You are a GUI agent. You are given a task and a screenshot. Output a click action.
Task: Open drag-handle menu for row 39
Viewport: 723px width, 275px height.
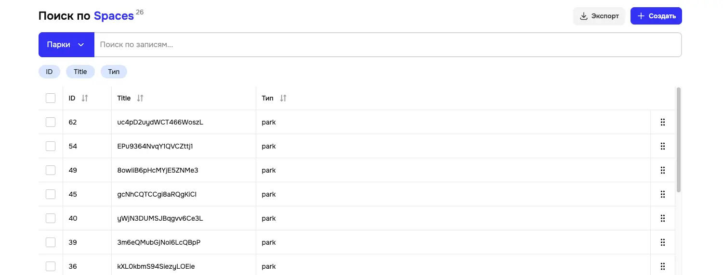pyautogui.click(x=663, y=242)
